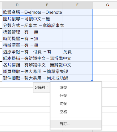
Task: Select 空格 separator option
Action: click(x=76, y=112)
